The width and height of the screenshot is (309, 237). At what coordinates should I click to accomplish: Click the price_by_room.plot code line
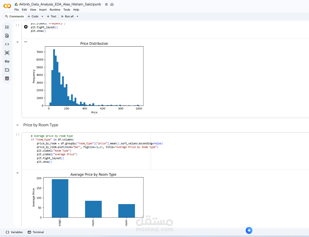[x=97, y=147]
